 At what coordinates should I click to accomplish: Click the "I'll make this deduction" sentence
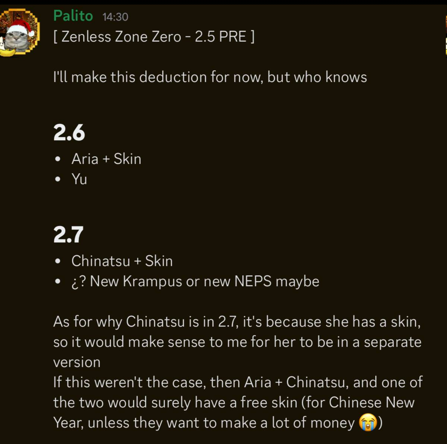coord(210,77)
